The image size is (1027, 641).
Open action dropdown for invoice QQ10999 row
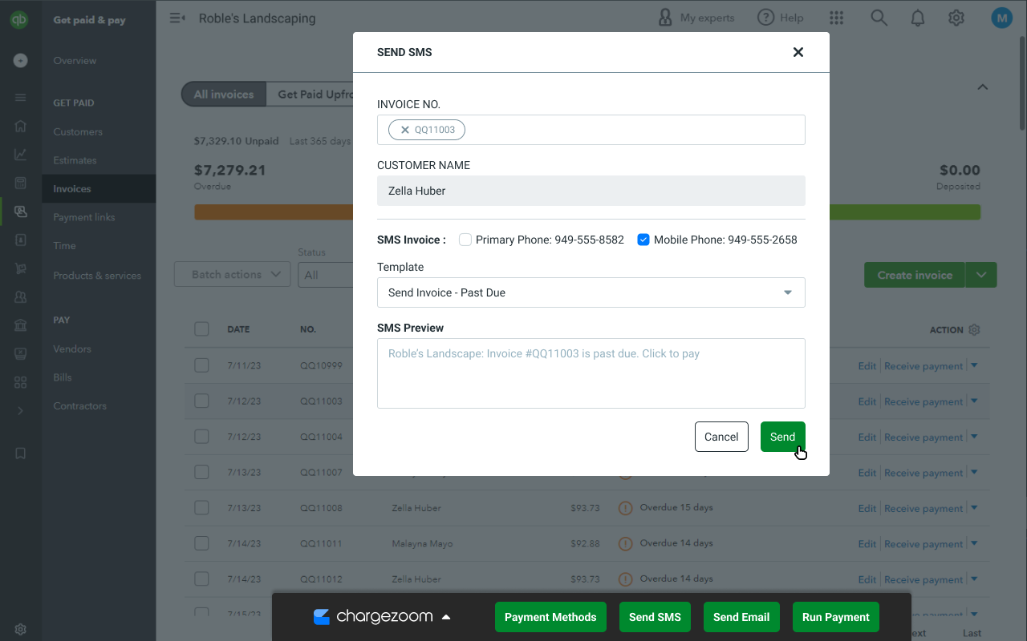point(974,365)
